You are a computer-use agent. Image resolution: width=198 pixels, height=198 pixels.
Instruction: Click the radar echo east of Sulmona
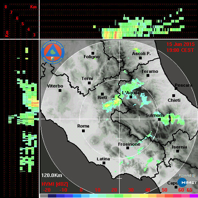coord(172,119)
